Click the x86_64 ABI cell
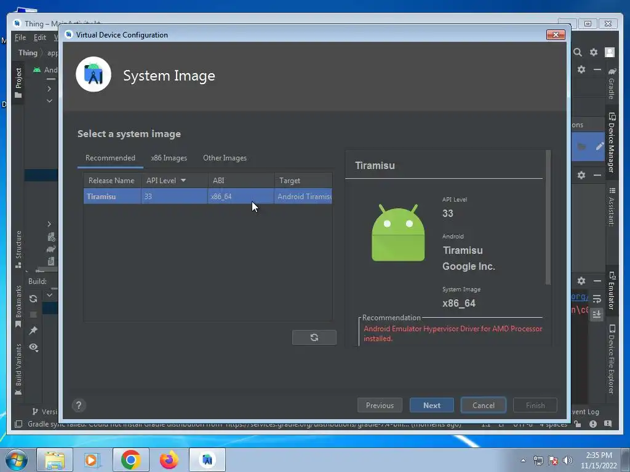 [x=241, y=196]
